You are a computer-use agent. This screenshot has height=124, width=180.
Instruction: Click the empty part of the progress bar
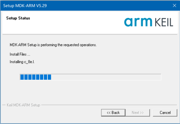point(106,77)
